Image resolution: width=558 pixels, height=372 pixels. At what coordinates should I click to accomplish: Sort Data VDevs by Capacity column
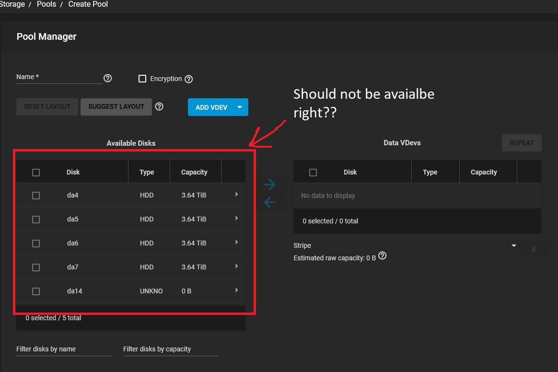tap(484, 172)
